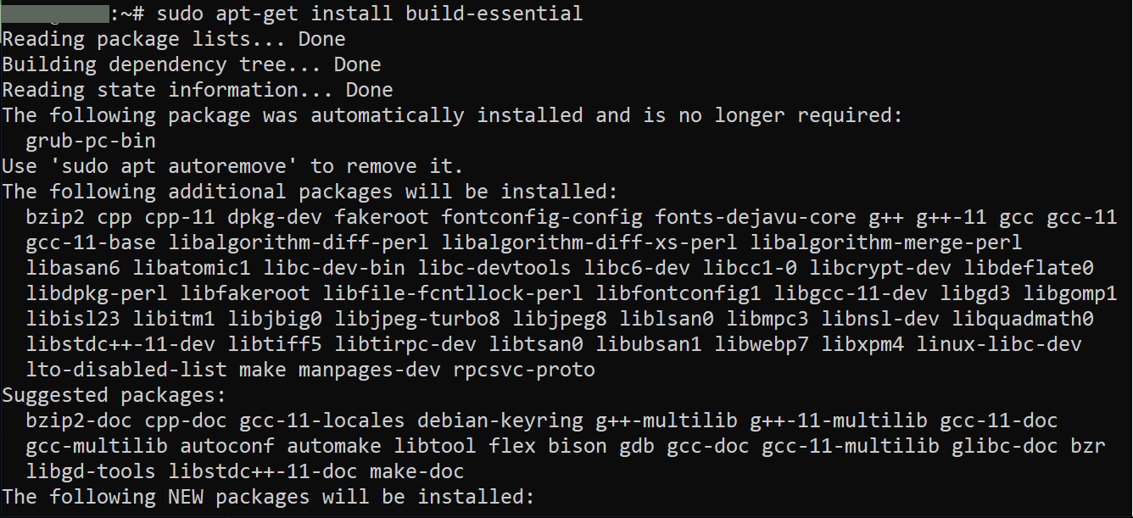Click the 'libfile-fcntllock-perl' package name
1133x518 pixels.
tap(452, 293)
